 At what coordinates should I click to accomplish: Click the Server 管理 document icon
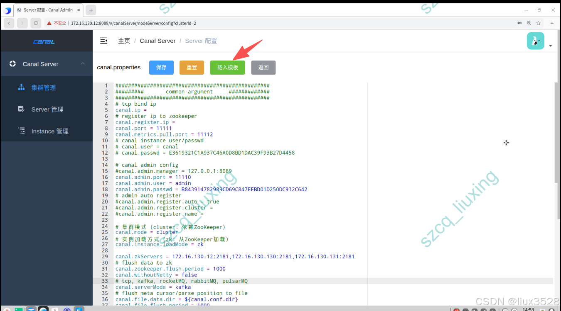[x=22, y=109]
